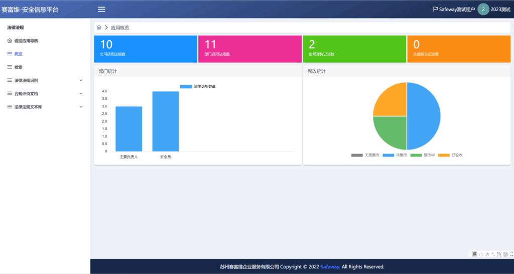The width and height of the screenshot is (514, 274).
Task: Toggle the 待整改 legend in pie chart
Action: click(x=395, y=155)
